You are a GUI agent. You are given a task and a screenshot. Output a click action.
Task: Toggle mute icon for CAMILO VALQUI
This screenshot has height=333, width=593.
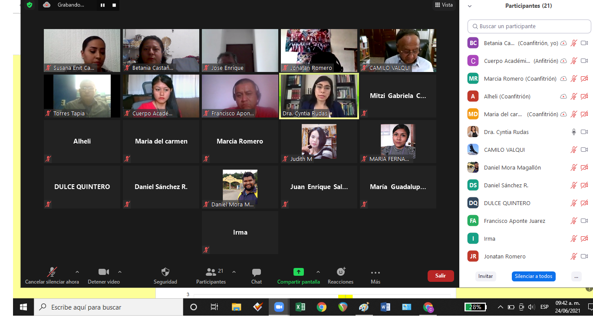click(573, 150)
